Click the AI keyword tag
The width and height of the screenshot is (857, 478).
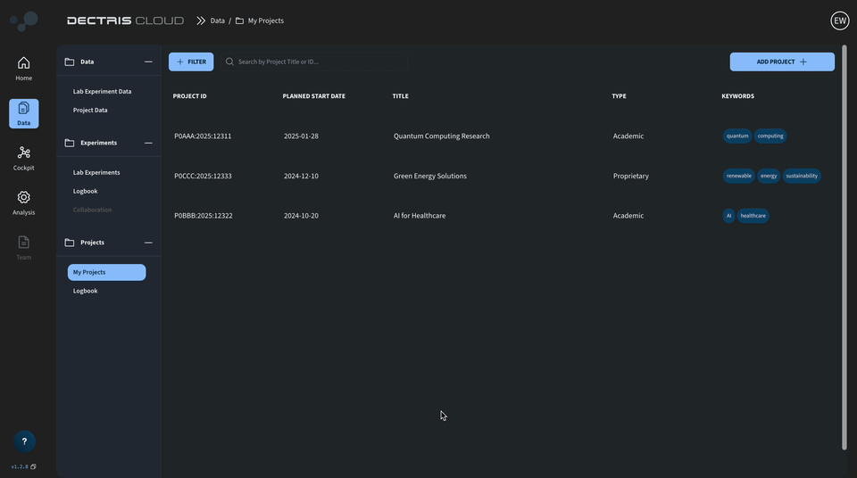point(728,216)
